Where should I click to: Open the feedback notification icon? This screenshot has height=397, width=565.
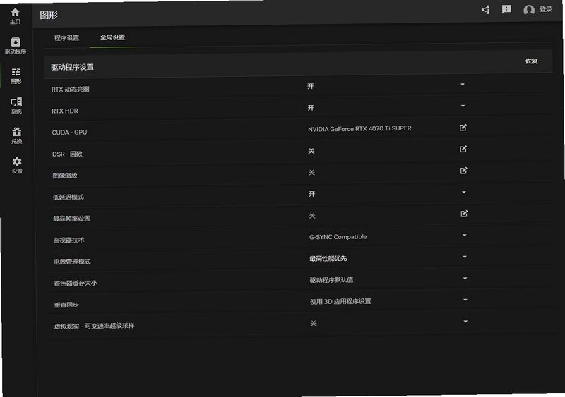506,9
